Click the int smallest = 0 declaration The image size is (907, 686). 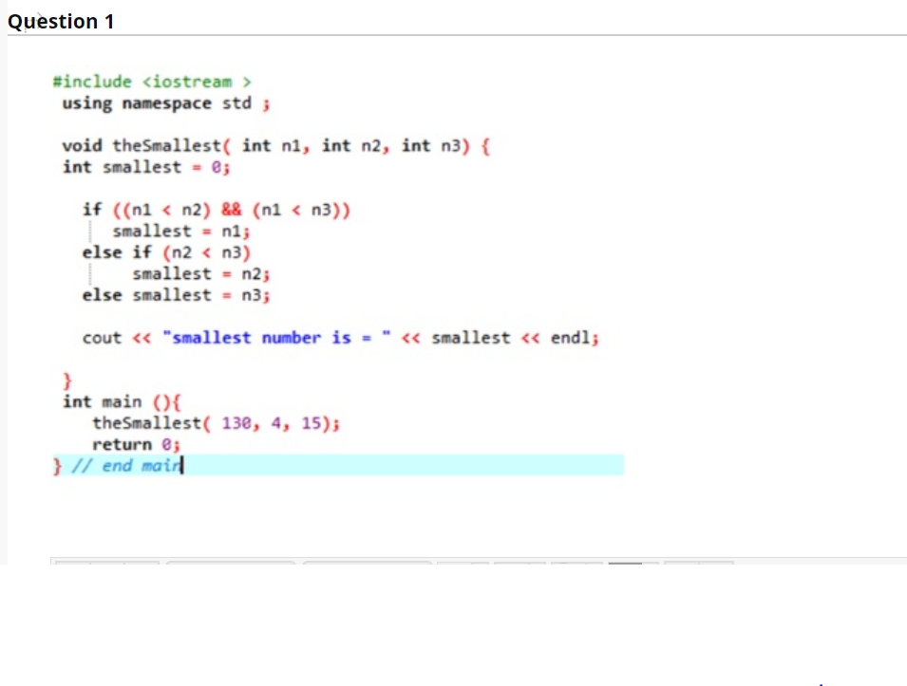coord(145,166)
